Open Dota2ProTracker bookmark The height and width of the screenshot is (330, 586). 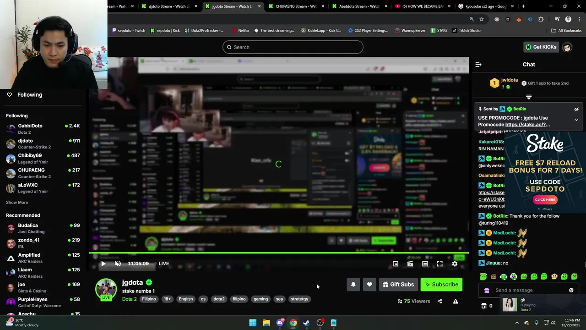[204, 31]
